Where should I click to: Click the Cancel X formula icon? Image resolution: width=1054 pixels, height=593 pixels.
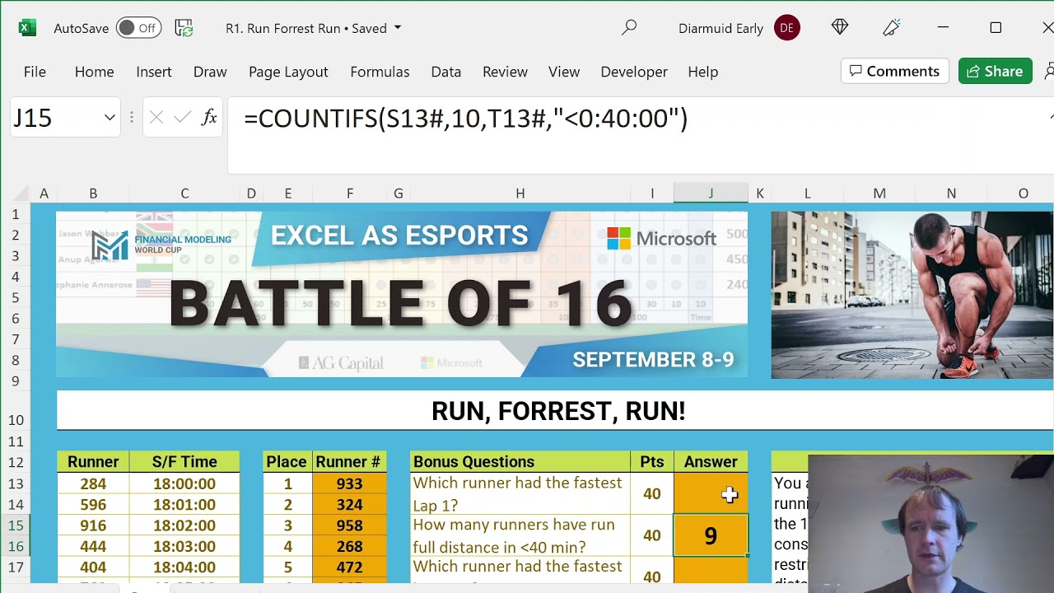(156, 118)
